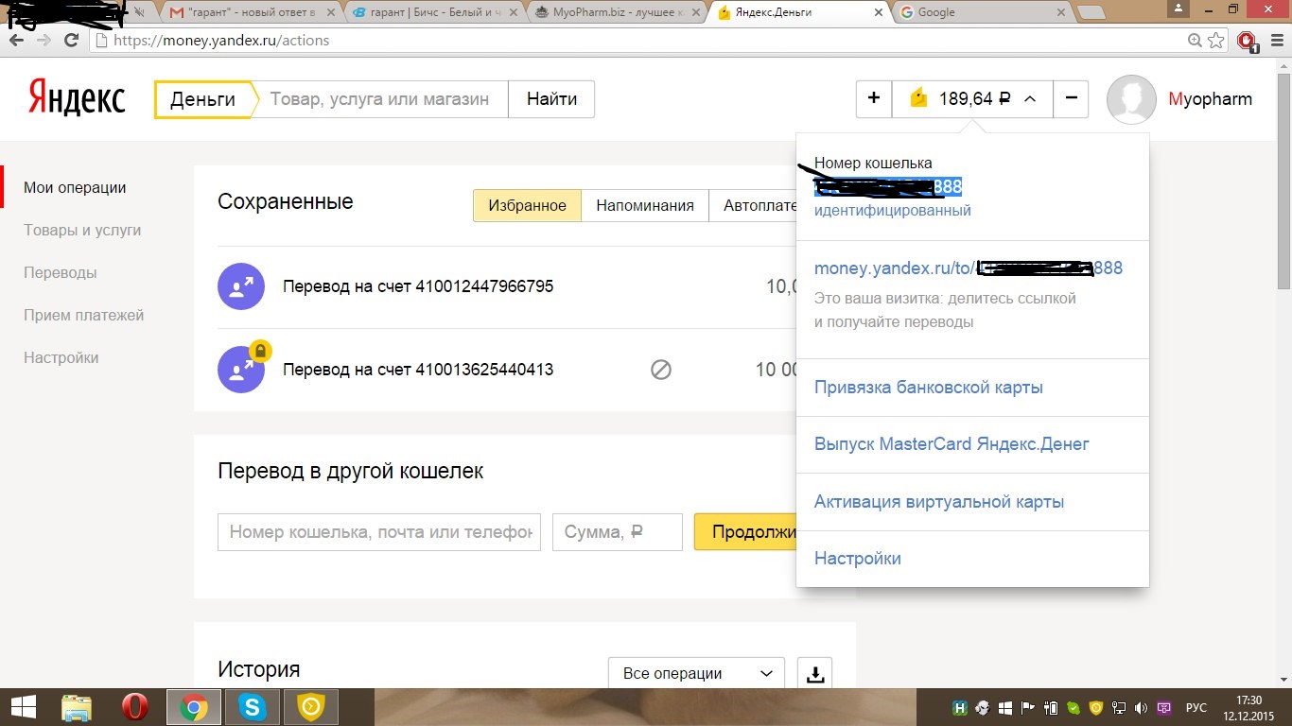Open Skype from the Windows taskbar
The image size is (1292, 726).
pyautogui.click(x=252, y=707)
